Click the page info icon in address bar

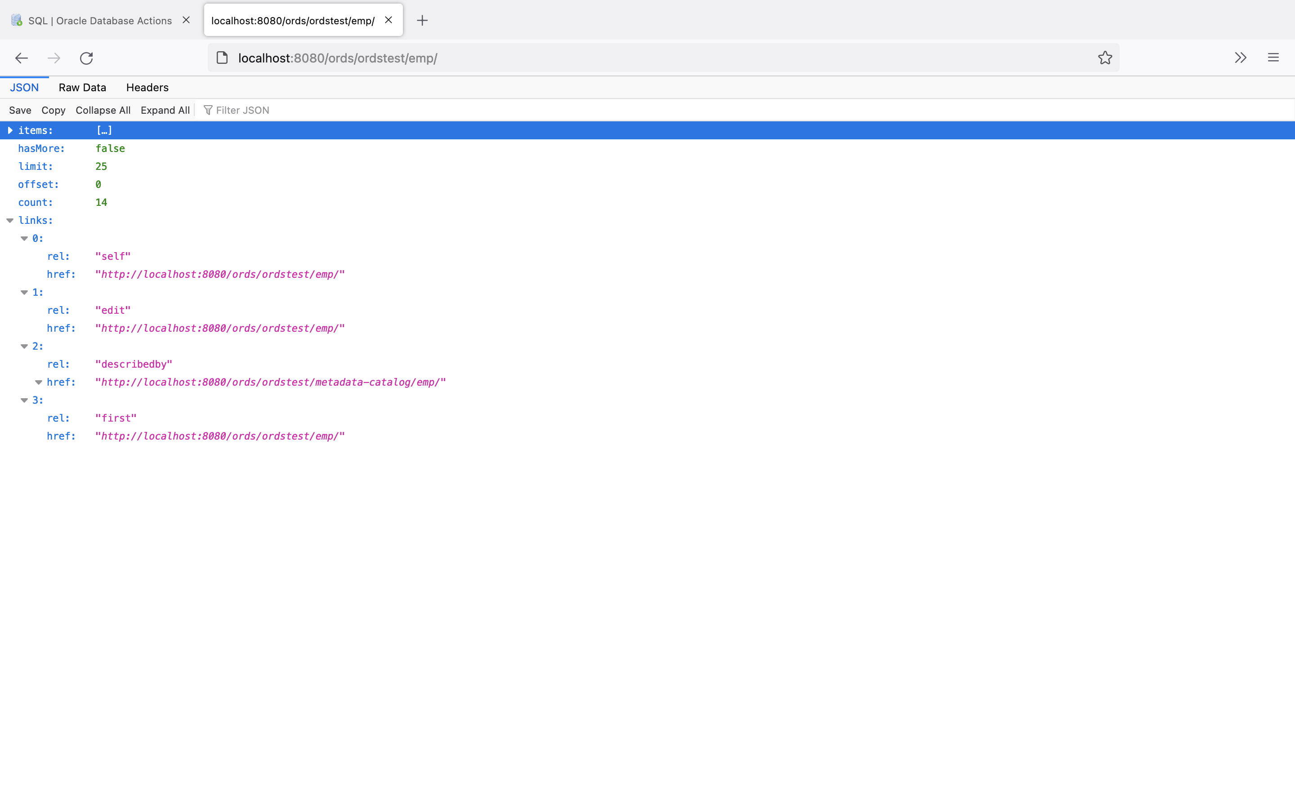click(222, 58)
